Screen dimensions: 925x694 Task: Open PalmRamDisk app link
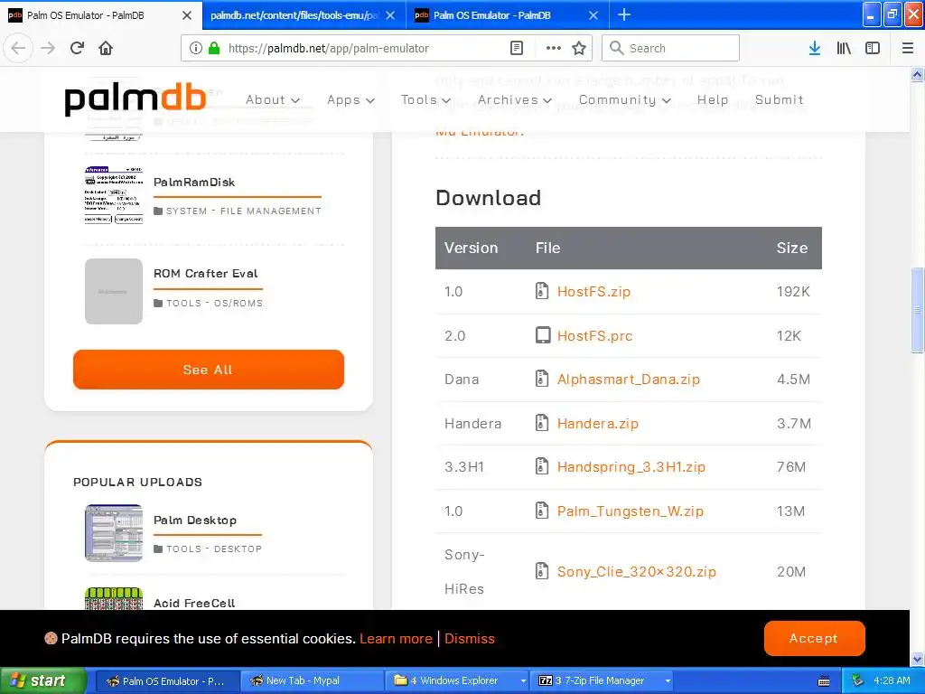pyautogui.click(x=194, y=182)
